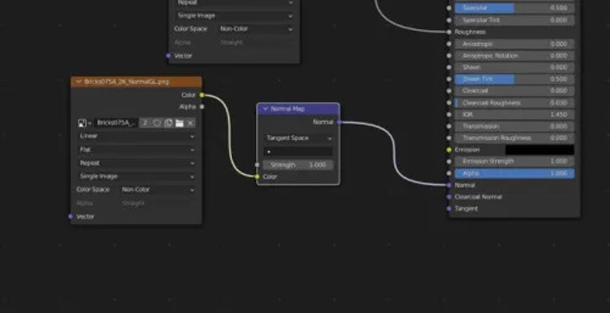Click the Sheen Tint 0.500 slider
Image resolution: width=610 pixels, height=313 pixels.
(515, 79)
